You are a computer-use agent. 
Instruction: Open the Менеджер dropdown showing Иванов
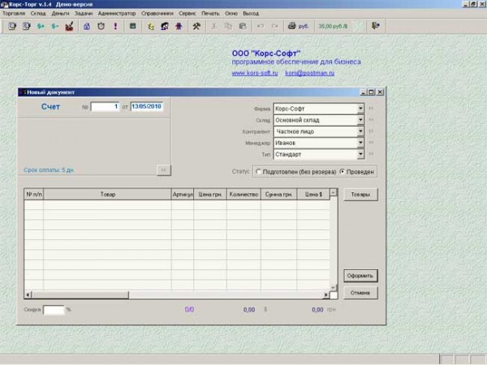click(360, 143)
